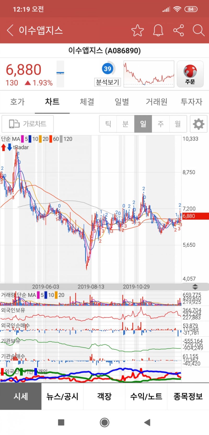
Task: Switch chart period to 주
Action: pos(161,124)
